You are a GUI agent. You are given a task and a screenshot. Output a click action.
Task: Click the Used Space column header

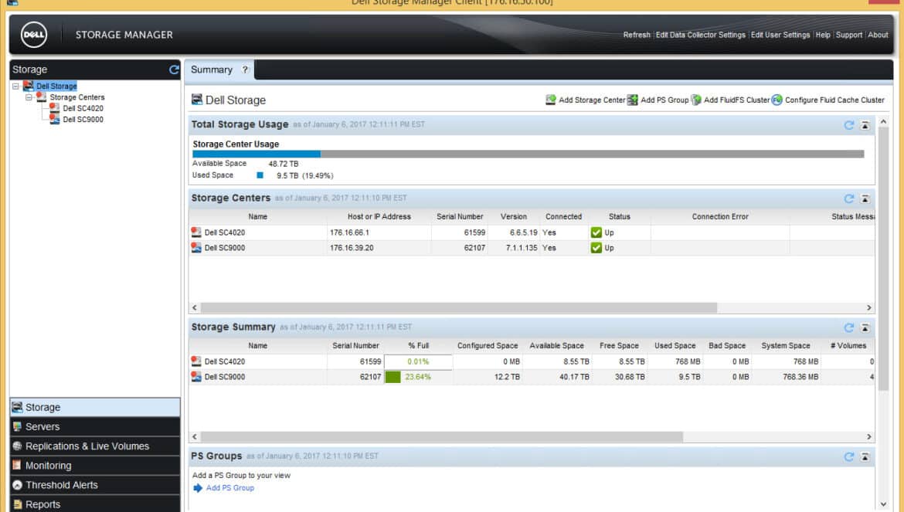pyautogui.click(x=675, y=345)
